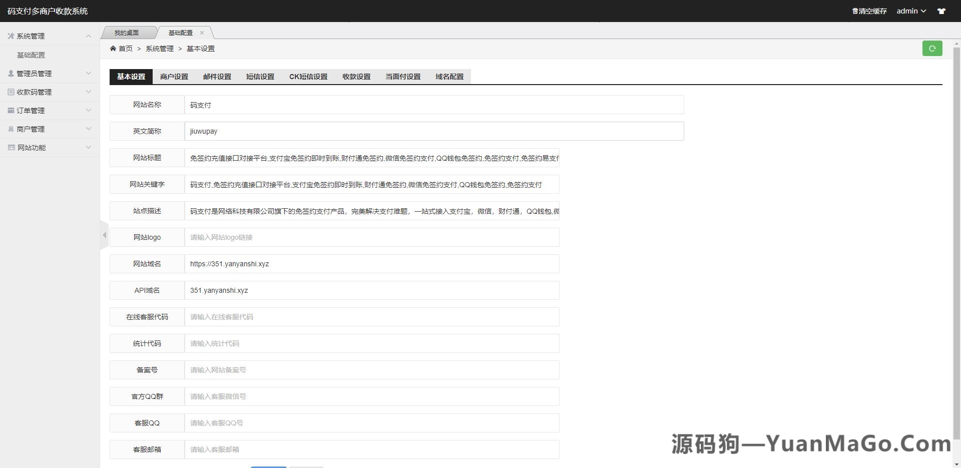The image size is (961, 468).
Task: Click the theme shirt icon in top bar
Action: [941, 11]
